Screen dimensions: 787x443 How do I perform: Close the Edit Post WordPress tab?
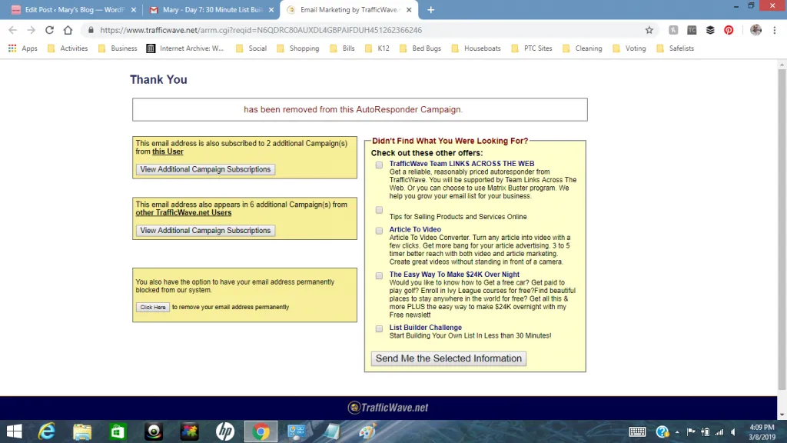click(134, 9)
